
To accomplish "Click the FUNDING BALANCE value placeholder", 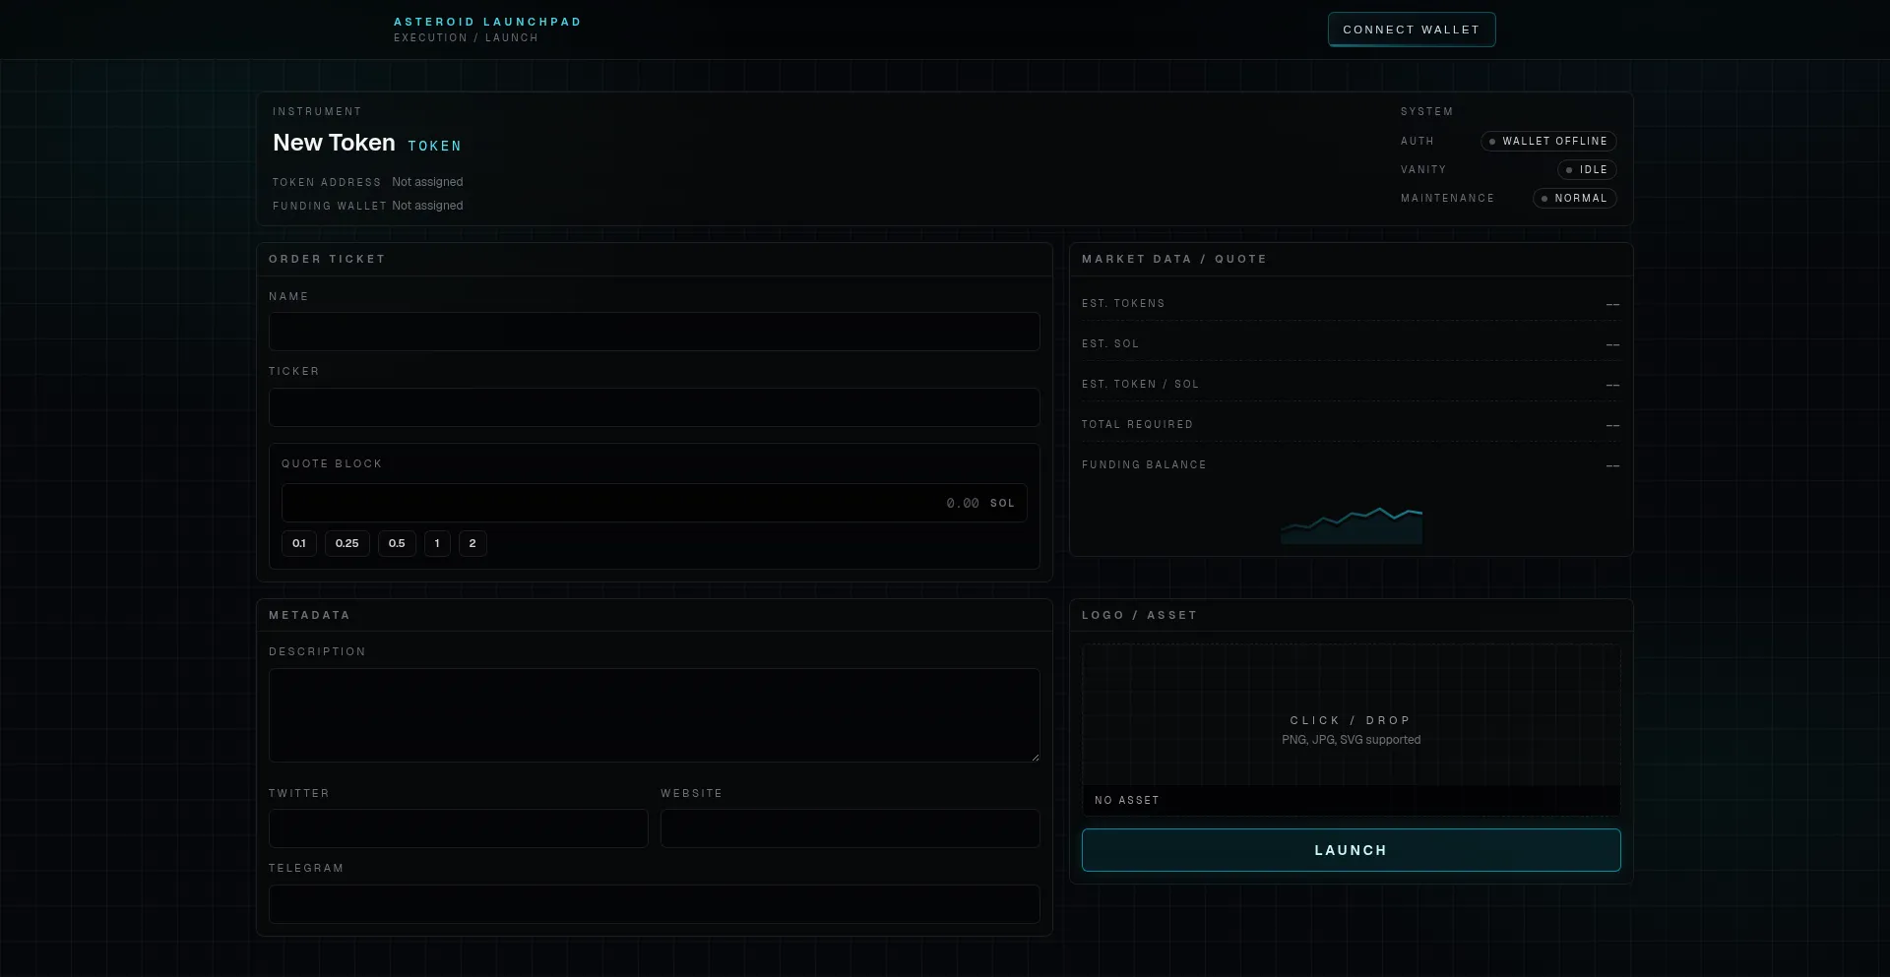I will (1612, 464).
